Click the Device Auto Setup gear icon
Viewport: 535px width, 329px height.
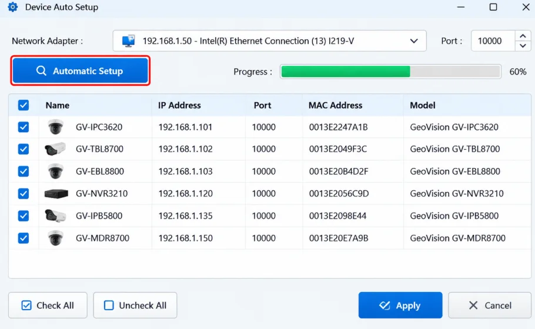12,7
